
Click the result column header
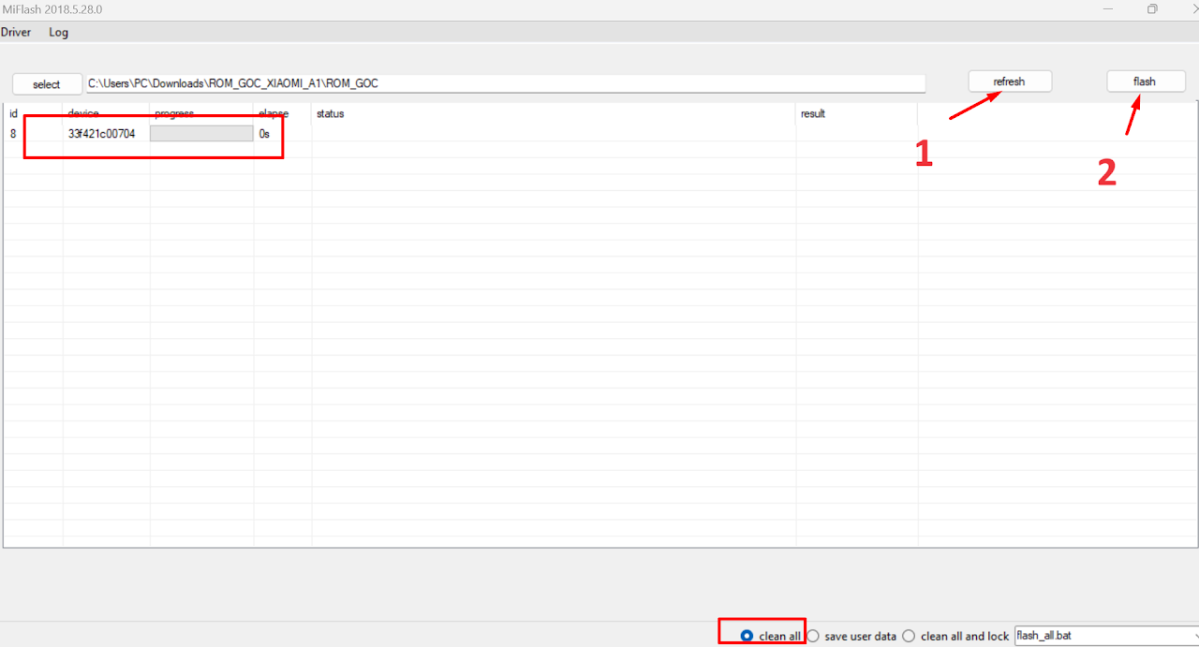click(x=812, y=113)
